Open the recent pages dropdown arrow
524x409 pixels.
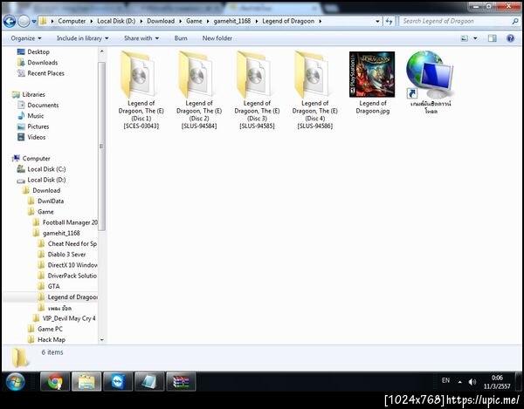pos(34,22)
